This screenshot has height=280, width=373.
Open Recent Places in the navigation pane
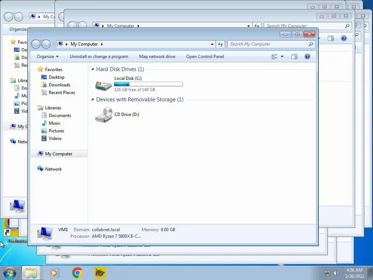pyautogui.click(x=62, y=92)
